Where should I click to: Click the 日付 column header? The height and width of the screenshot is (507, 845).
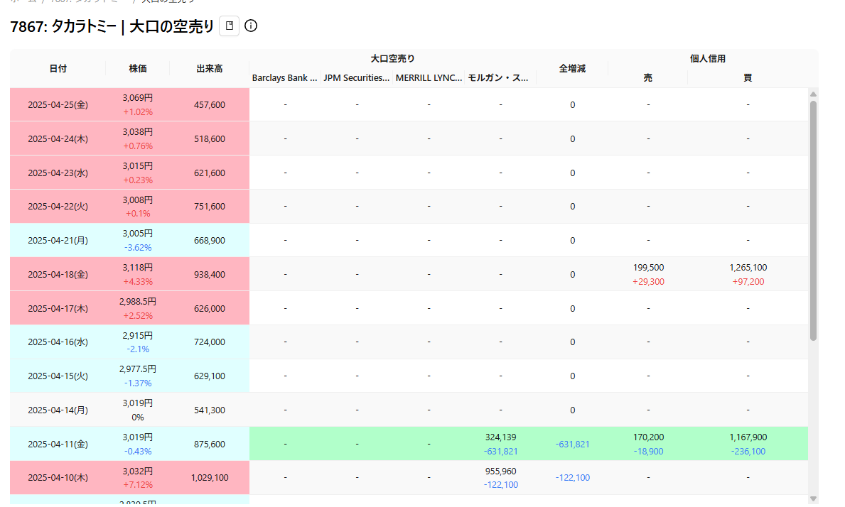[x=58, y=69]
